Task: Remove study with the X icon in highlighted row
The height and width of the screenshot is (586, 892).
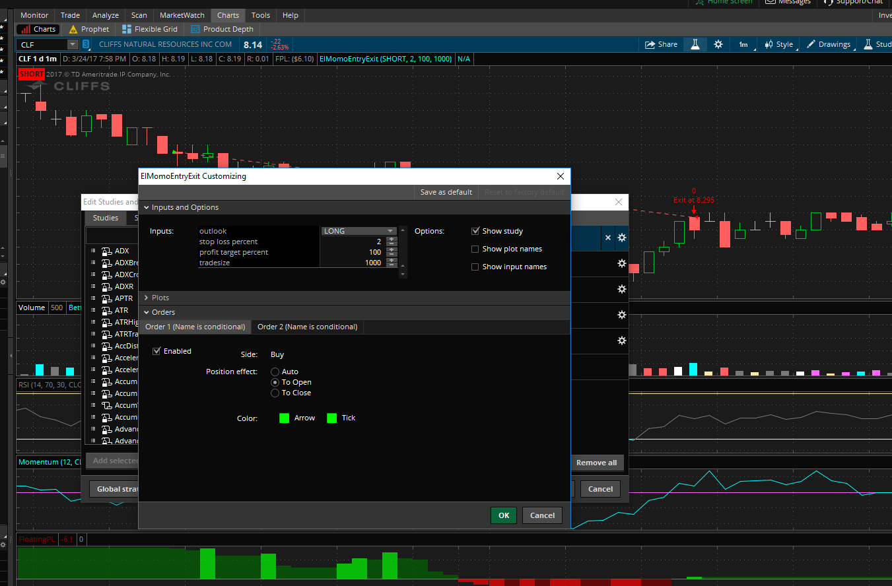Action: [608, 238]
